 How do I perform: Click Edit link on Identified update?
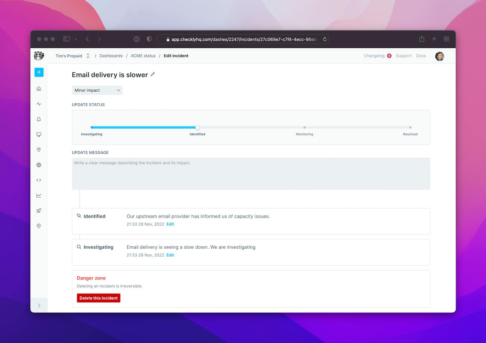(x=170, y=224)
